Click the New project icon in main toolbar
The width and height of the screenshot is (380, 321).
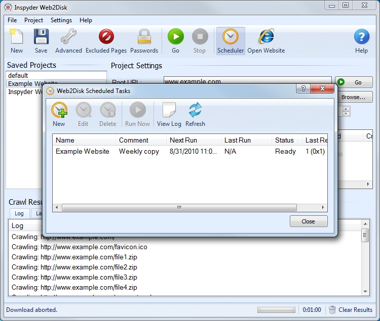[17, 40]
